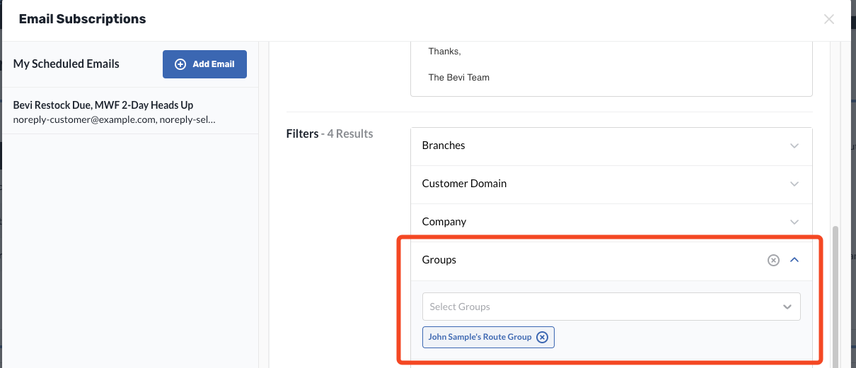This screenshot has height=368, width=856.
Task: Remove John Sample's Route Group tag
Action: (542, 337)
